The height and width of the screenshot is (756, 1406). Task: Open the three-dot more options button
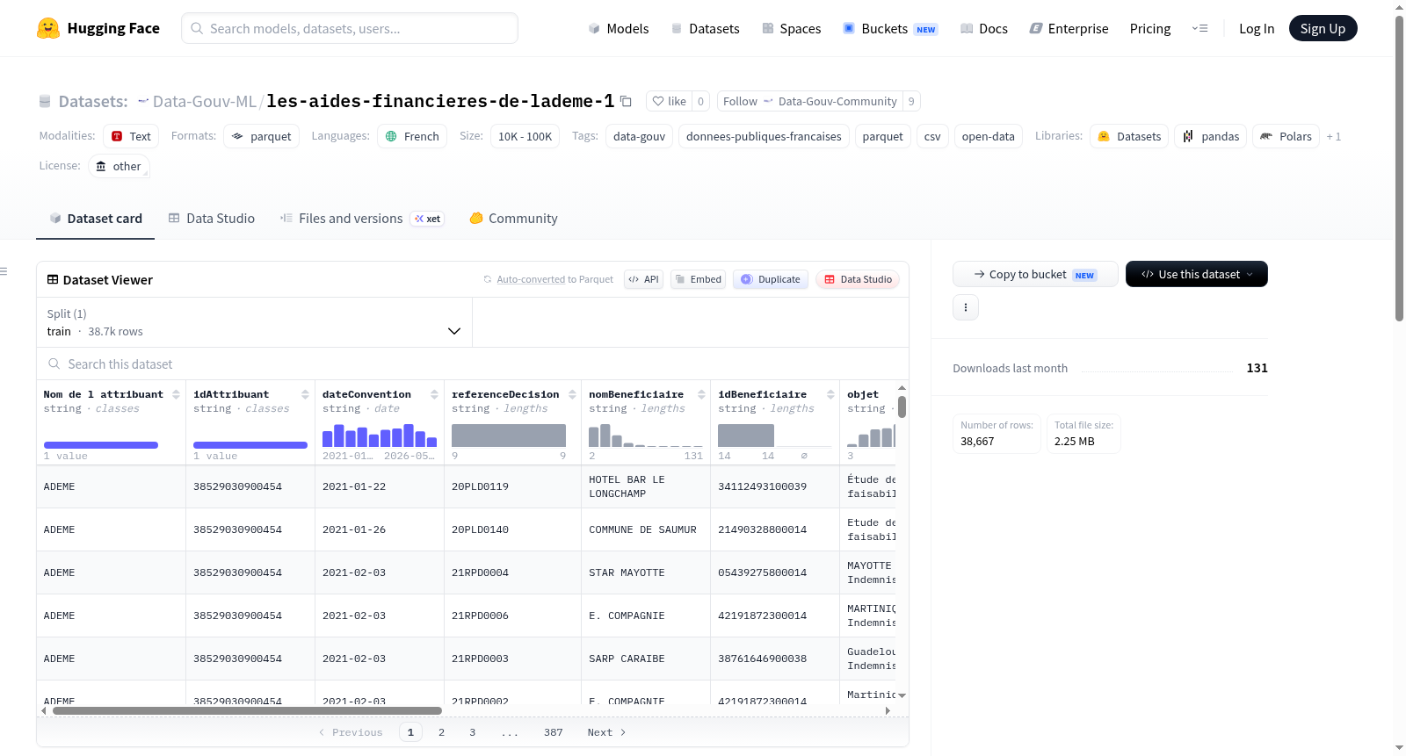click(x=966, y=307)
